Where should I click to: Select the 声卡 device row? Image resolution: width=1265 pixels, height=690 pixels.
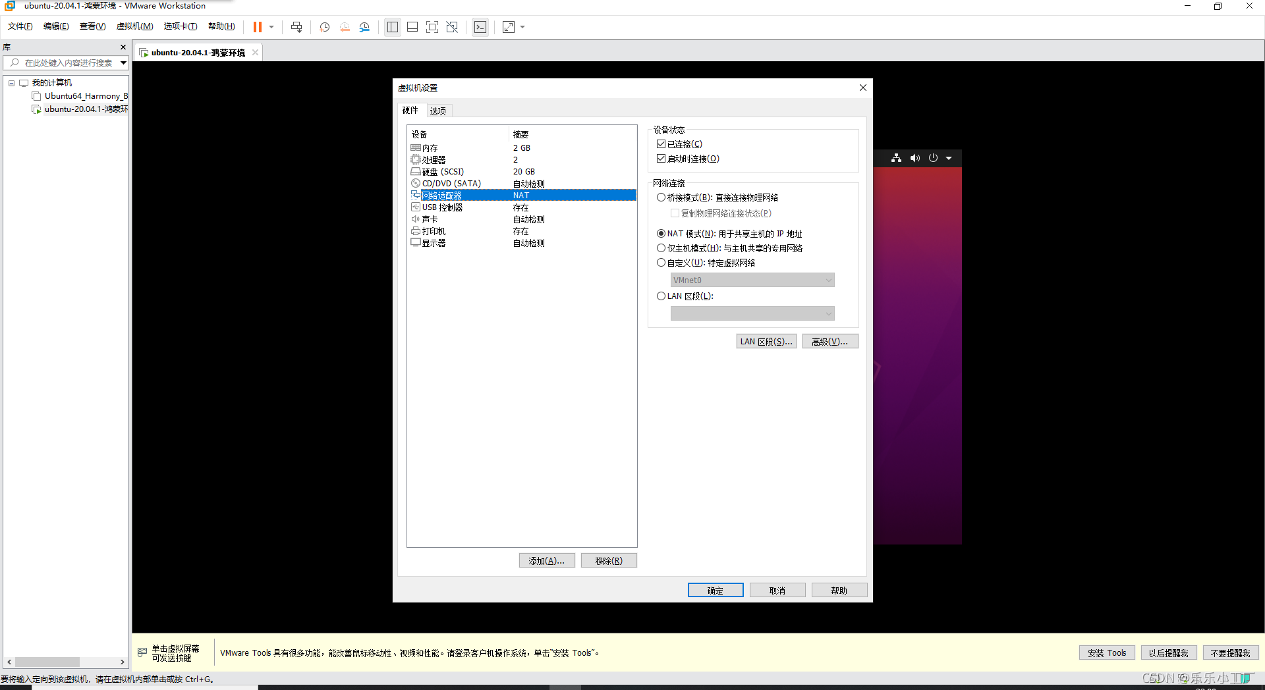click(x=522, y=219)
